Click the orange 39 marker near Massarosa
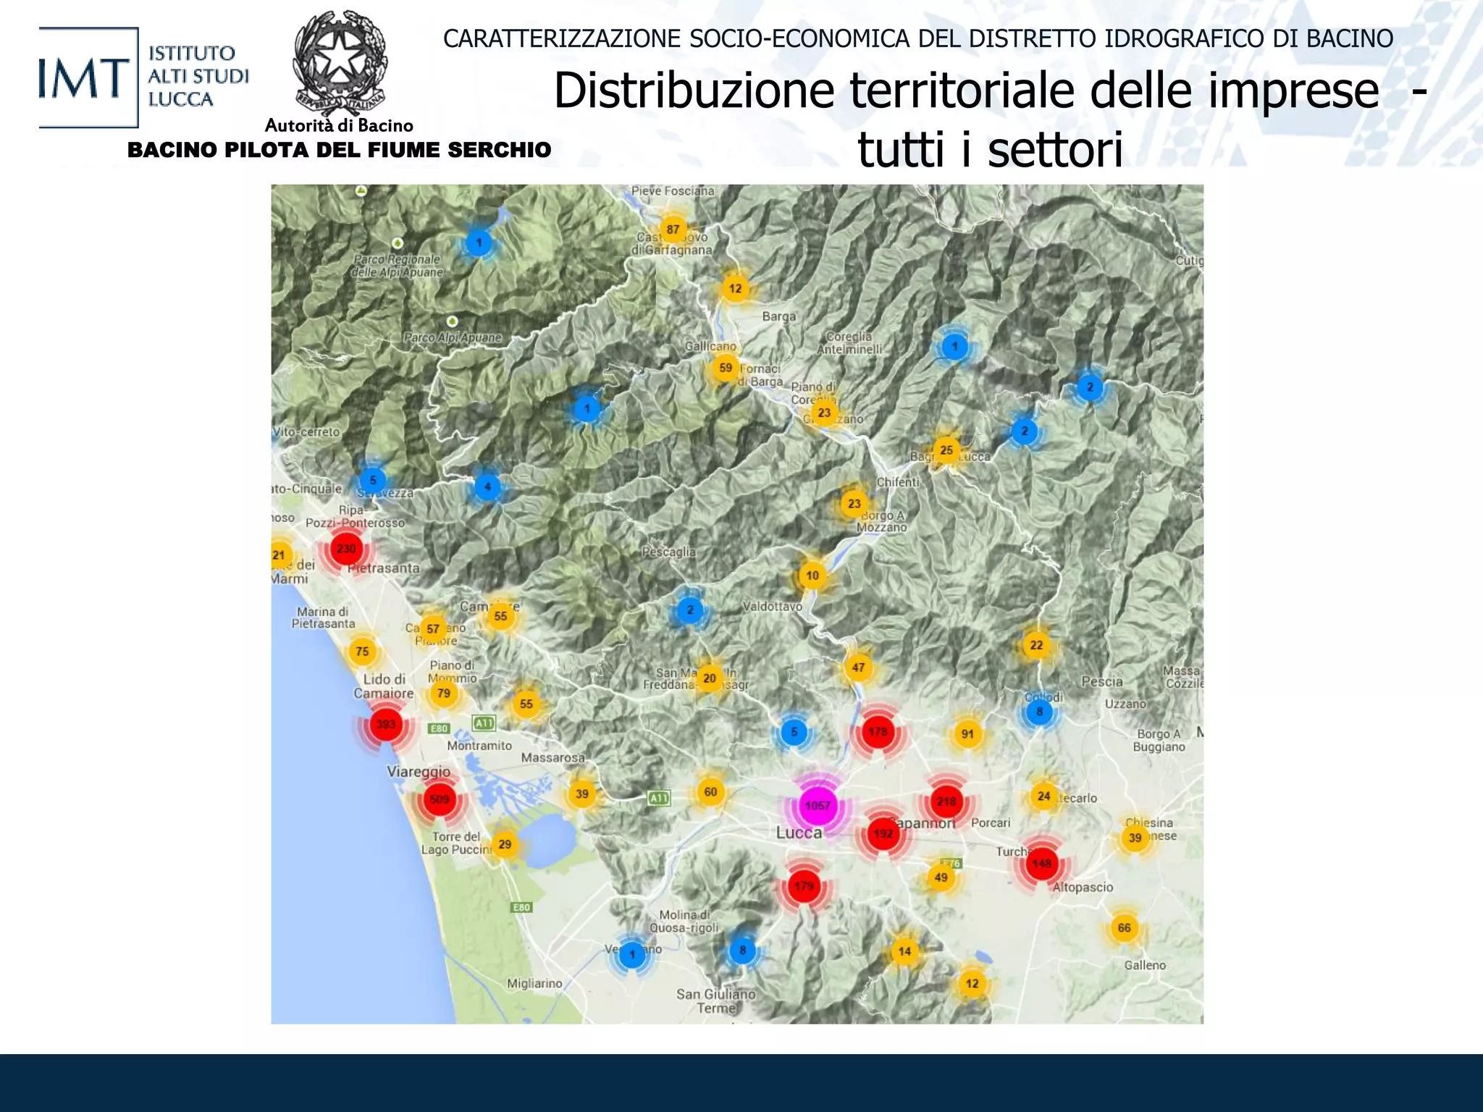 click(x=581, y=794)
